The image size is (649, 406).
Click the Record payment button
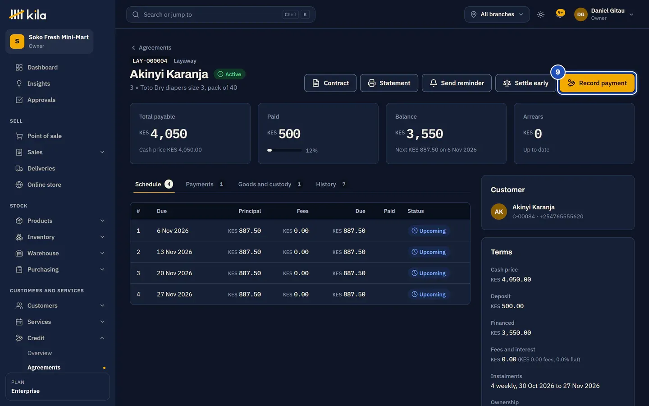(597, 83)
